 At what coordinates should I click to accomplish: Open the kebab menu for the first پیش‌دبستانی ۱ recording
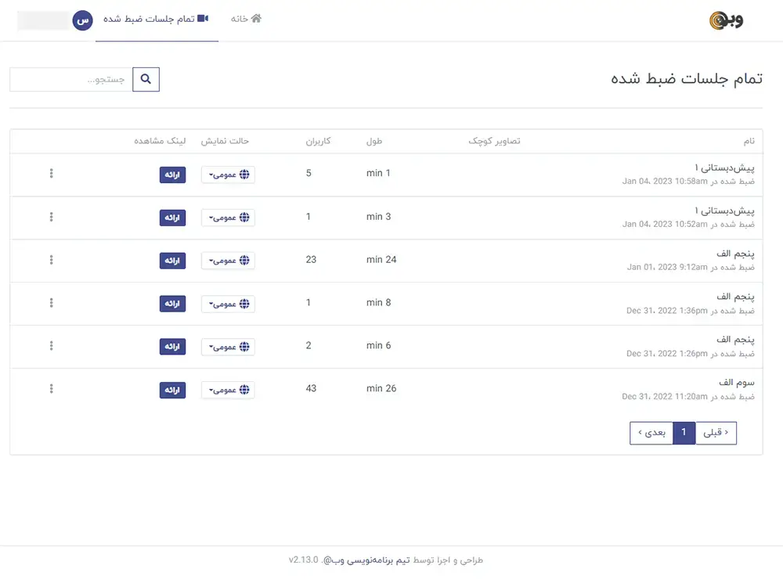tap(51, 174)
